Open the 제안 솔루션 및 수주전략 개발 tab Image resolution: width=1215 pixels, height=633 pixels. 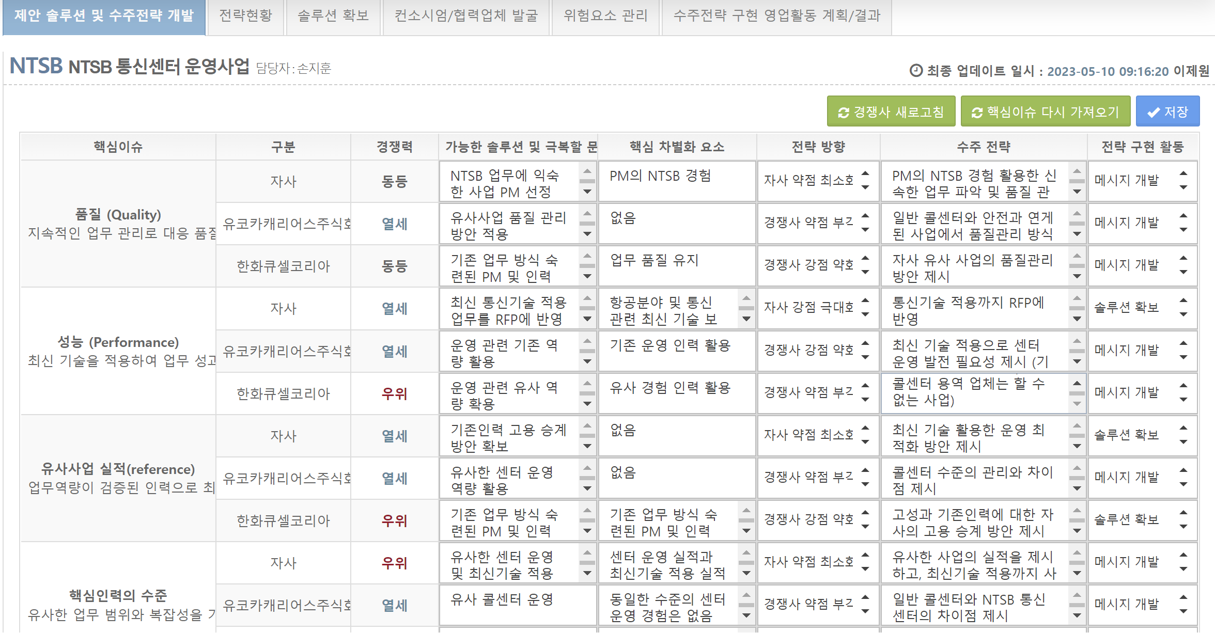click(104, 17)
